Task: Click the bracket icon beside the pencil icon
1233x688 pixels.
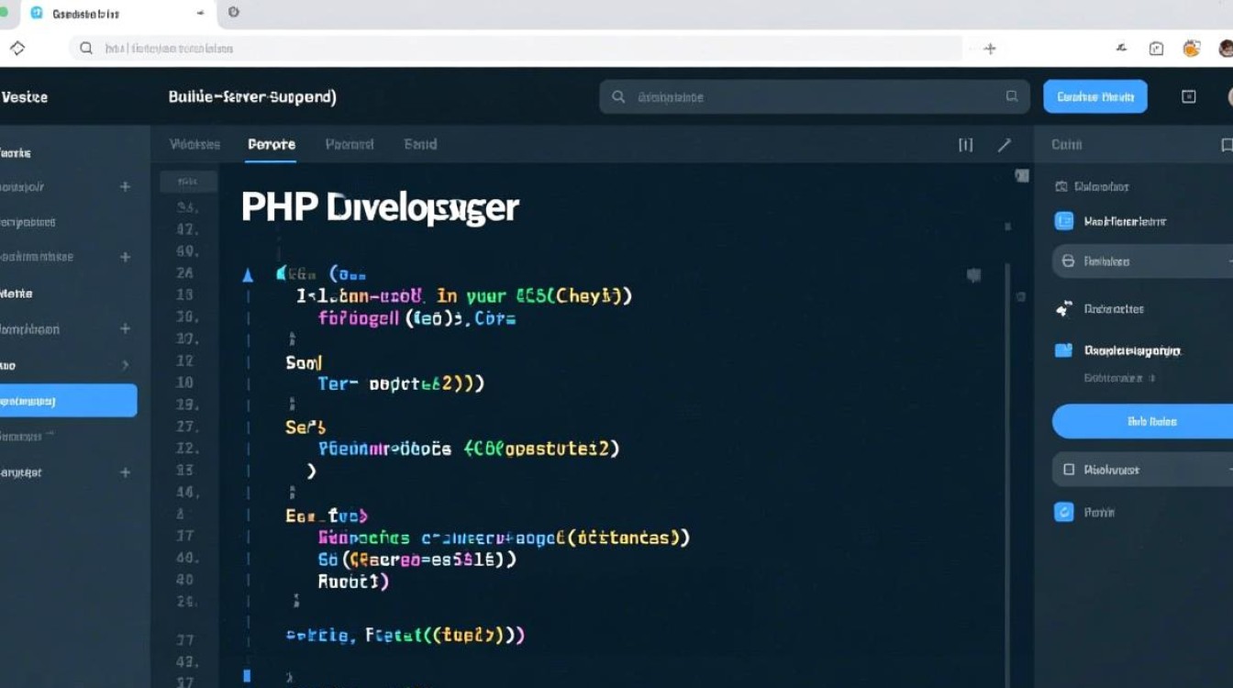Action: pyautogui.click(x=965, y=145)
